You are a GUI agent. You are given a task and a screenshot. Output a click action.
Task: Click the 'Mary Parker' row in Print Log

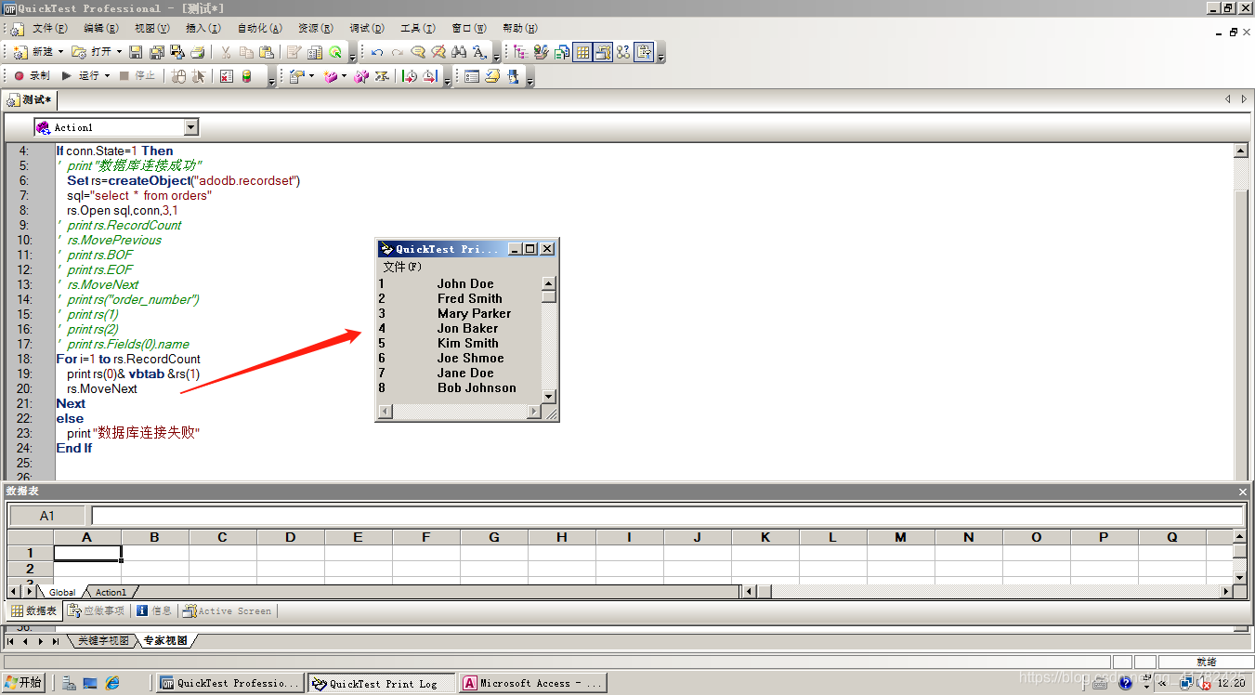click(459, 313)
